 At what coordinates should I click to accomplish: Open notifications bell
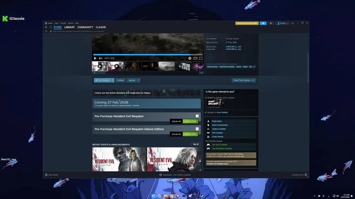pyautogui.click(x=271, y=23)
